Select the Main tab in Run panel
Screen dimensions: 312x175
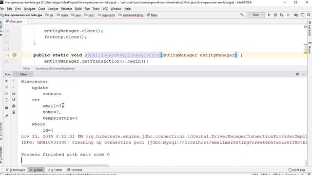click(x=23, y=74)
